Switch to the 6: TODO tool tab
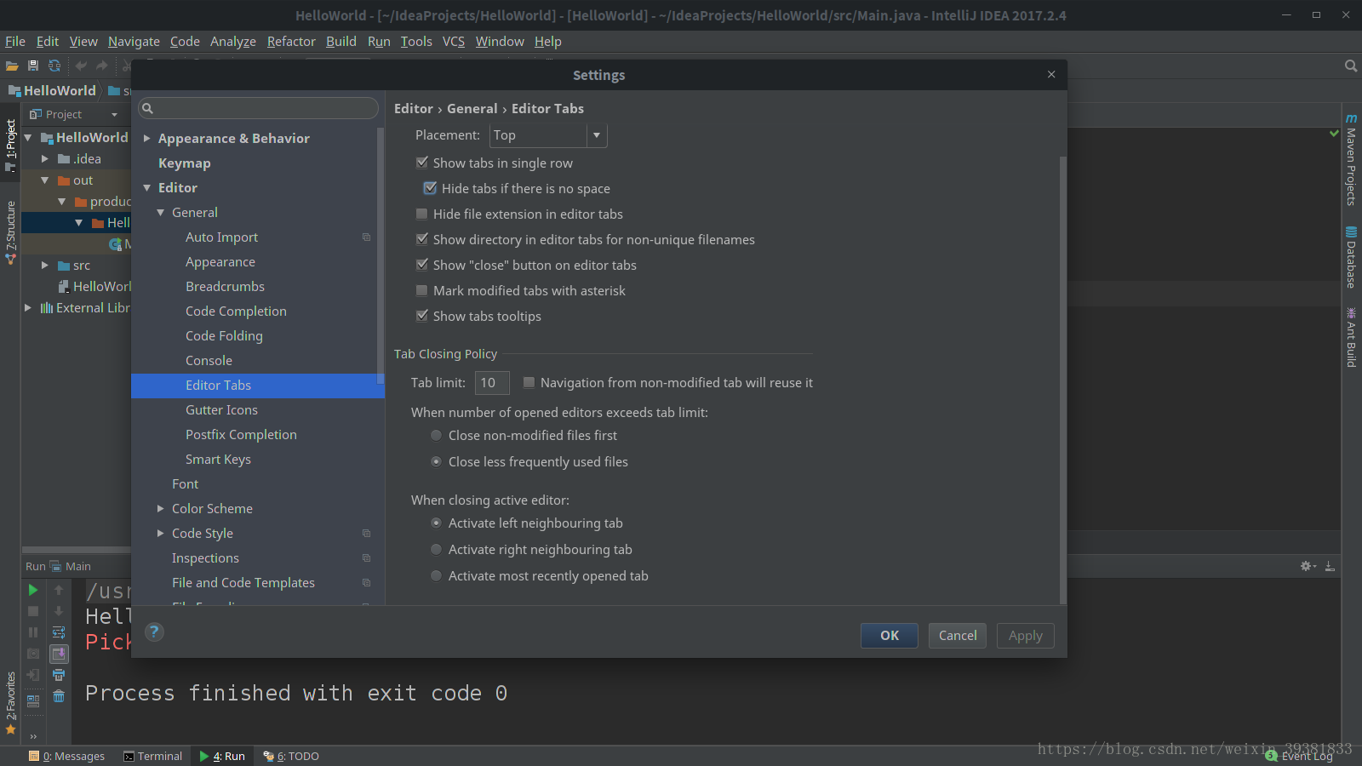 [291, 756]
